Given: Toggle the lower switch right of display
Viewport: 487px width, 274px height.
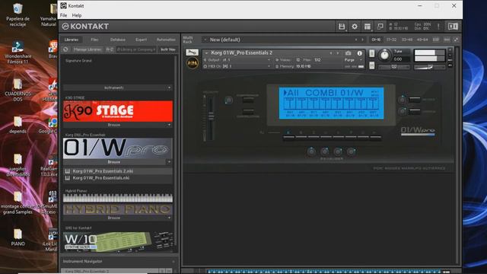Looking at the screenshot, I should pos(414,111).
